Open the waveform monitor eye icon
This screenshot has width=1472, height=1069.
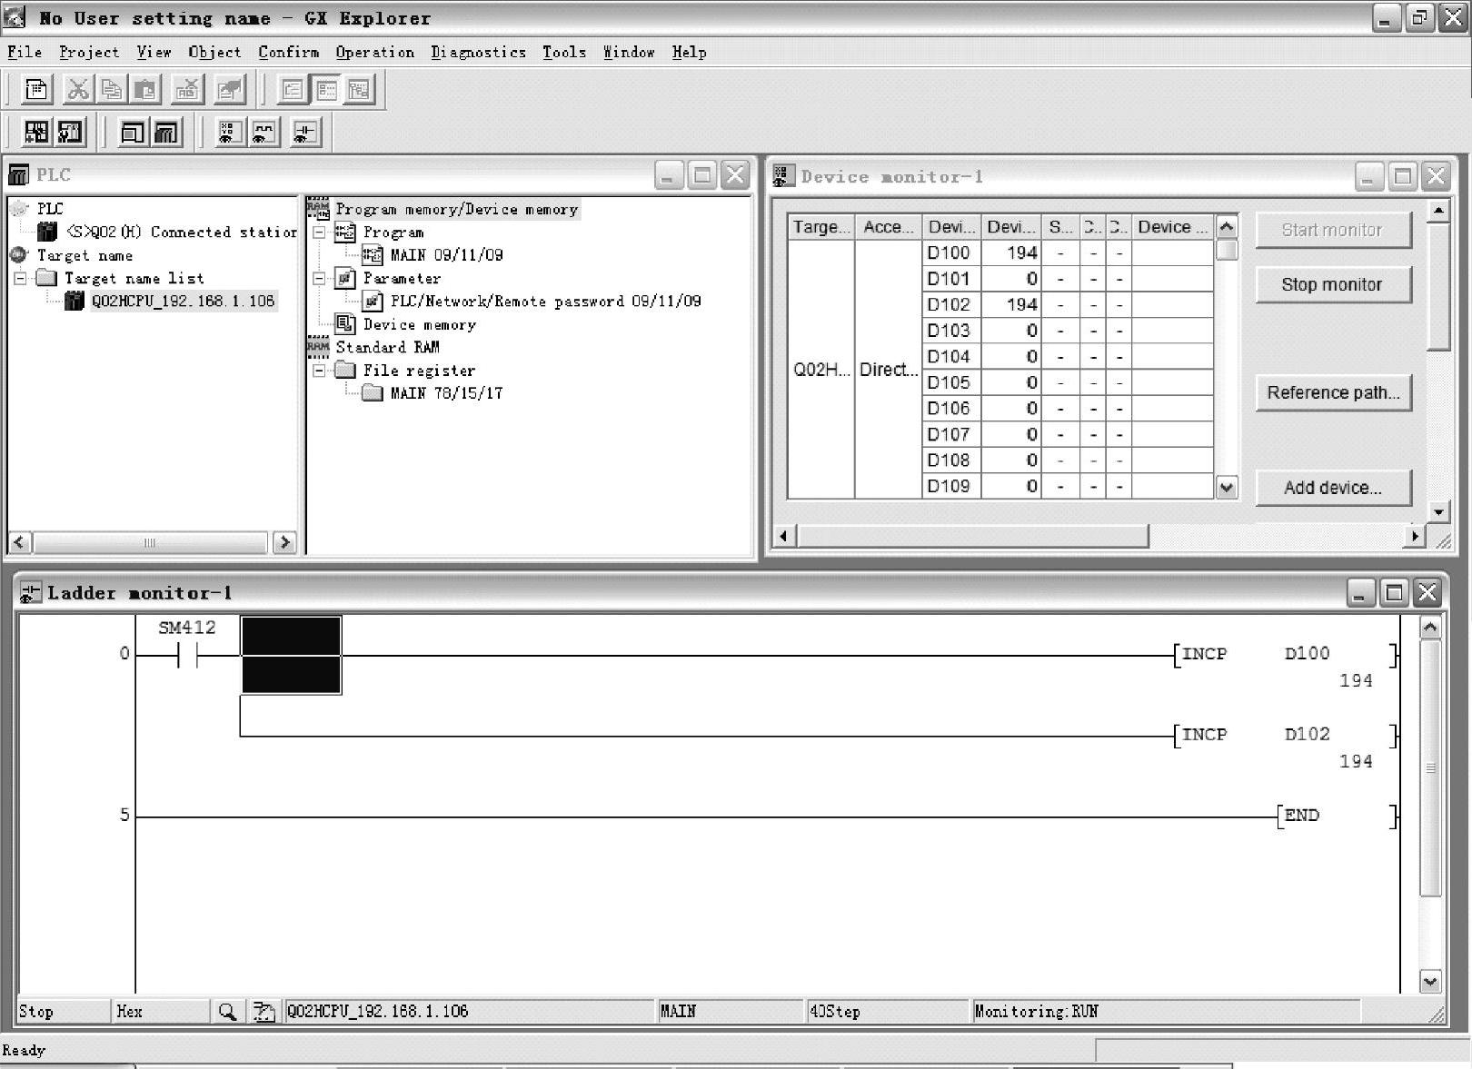pos(264,133)
